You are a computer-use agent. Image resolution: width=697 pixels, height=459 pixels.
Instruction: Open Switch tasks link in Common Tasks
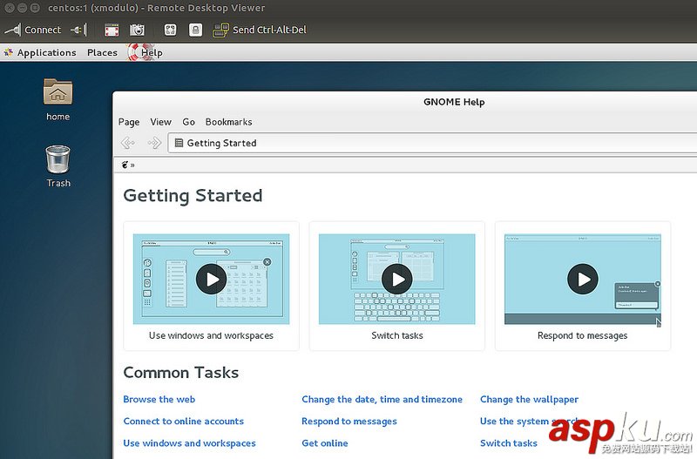(509, 443)
